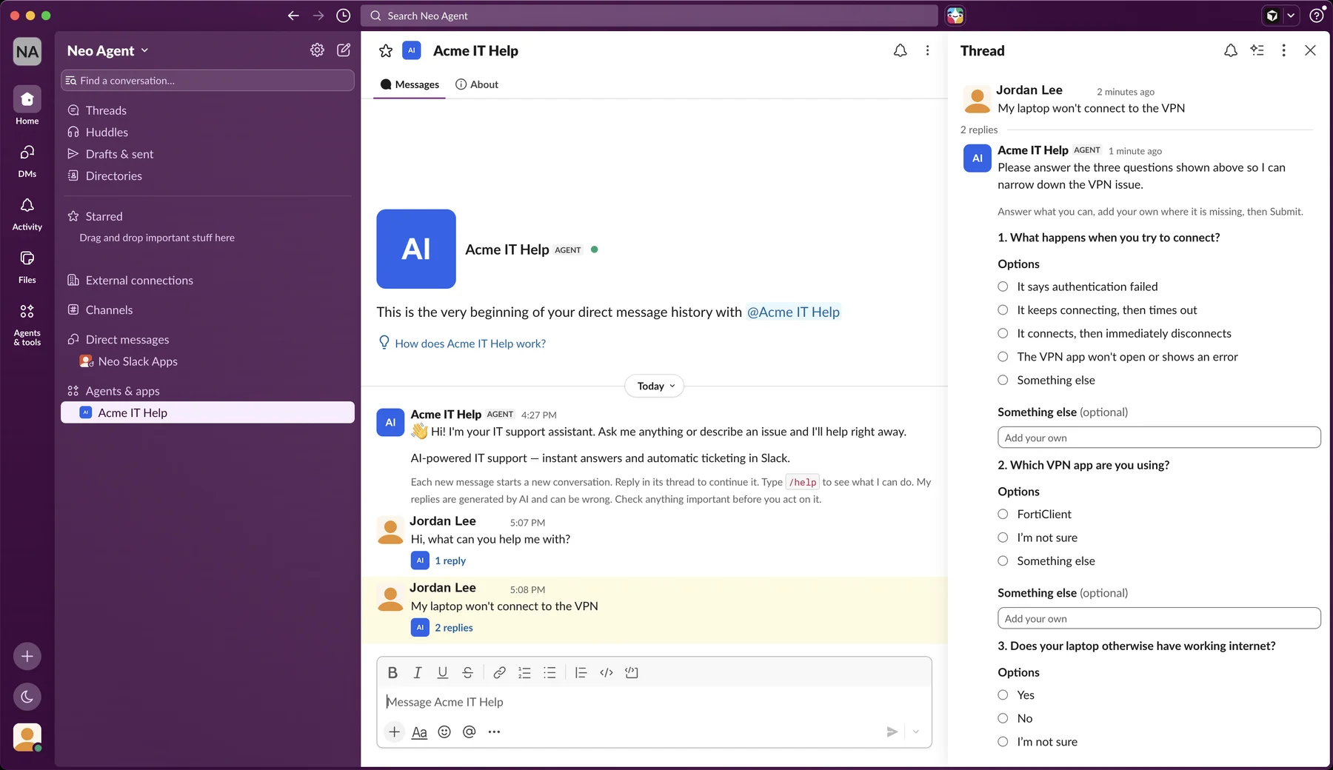The height and width of the screenshot is (770, 1333).
Task: Open workspace preferences gear icon
Action: (317, 50)
